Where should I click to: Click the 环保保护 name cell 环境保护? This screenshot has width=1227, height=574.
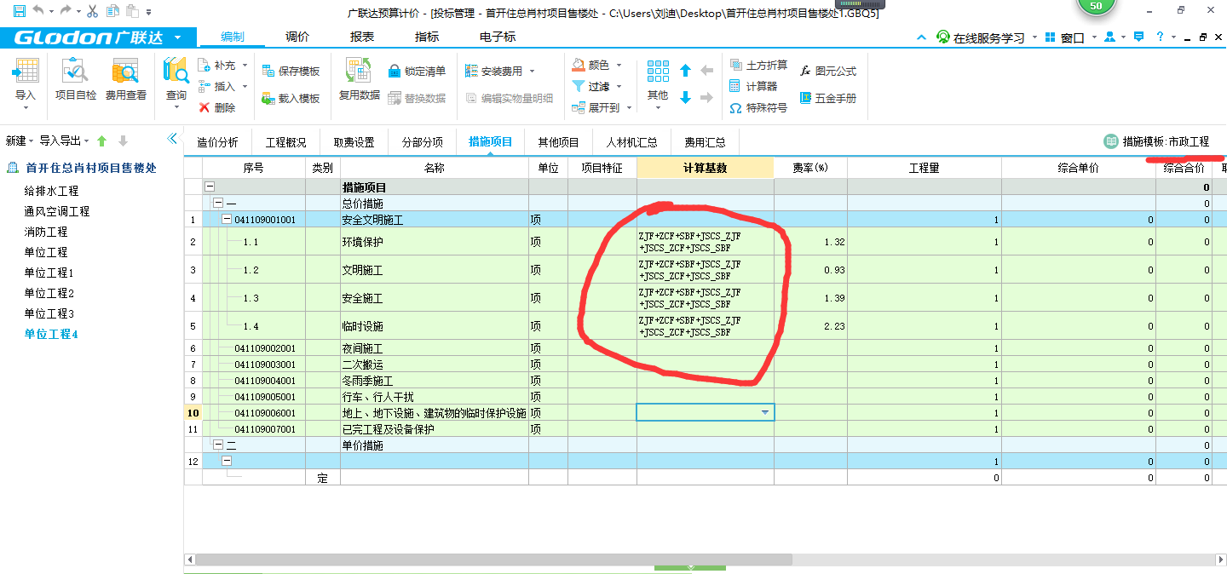pos(435,242)
